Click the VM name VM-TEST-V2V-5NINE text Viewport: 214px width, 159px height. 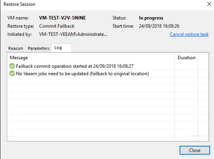[62, 18]
